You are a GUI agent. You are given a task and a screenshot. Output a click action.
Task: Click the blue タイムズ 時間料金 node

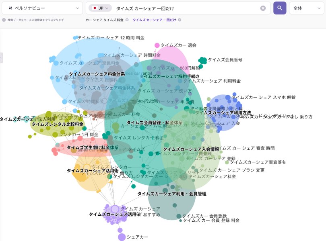tap(65, 102)
